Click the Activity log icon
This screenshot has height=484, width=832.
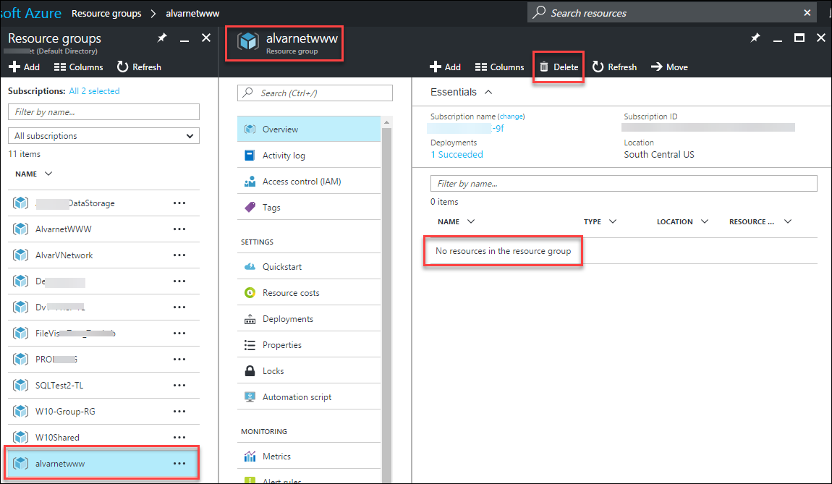coord(250,155)
